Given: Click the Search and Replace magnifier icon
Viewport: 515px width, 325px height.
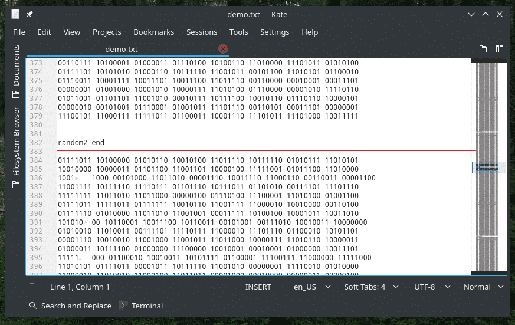Looking at the screenshot, I should (33, 306).
